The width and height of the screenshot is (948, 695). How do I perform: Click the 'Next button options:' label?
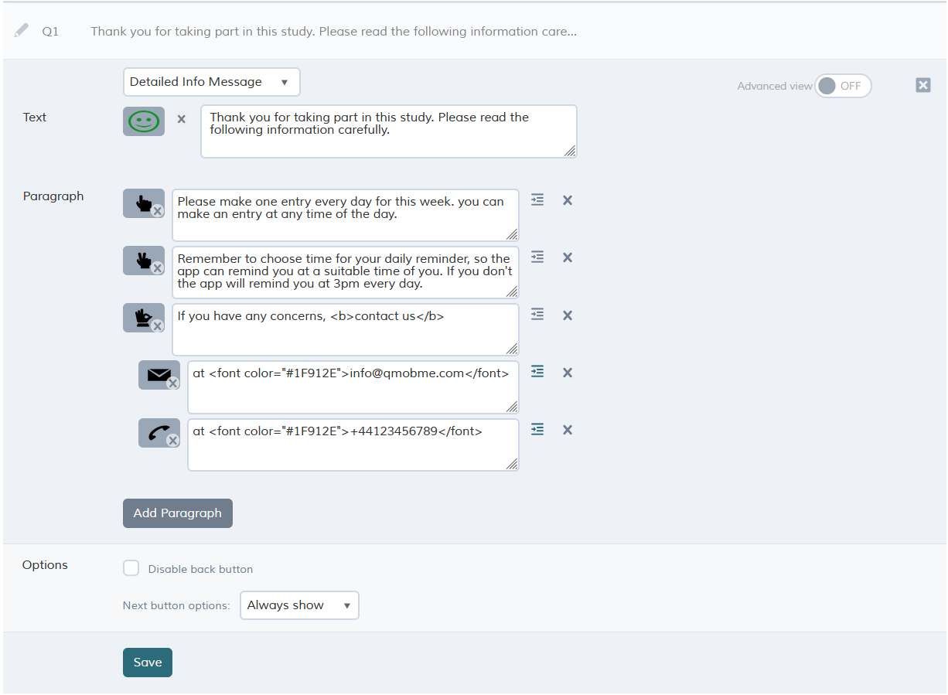(176, 605)
